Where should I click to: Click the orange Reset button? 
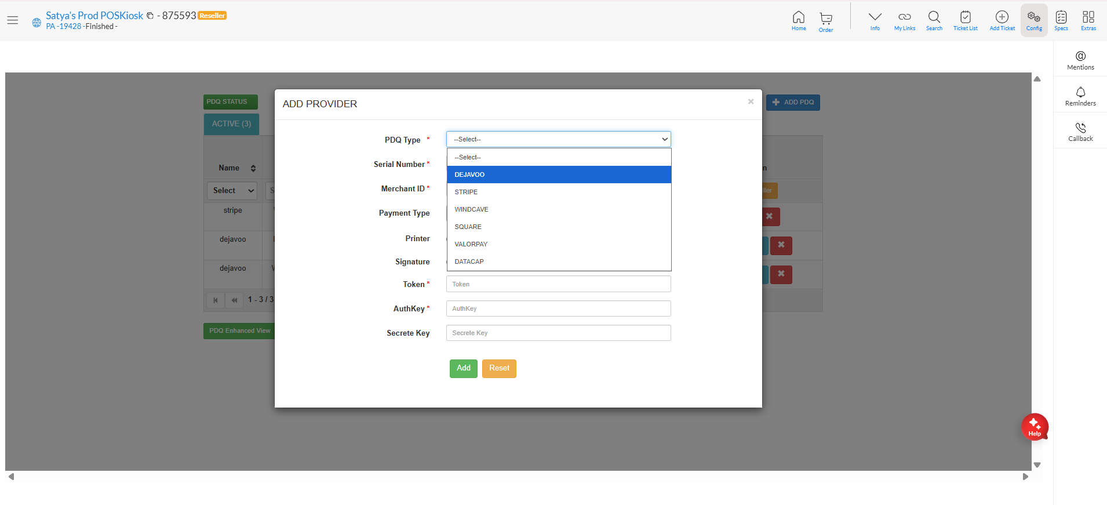click(499, 368)
